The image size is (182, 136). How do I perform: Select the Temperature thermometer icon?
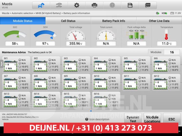coord(167,34)
